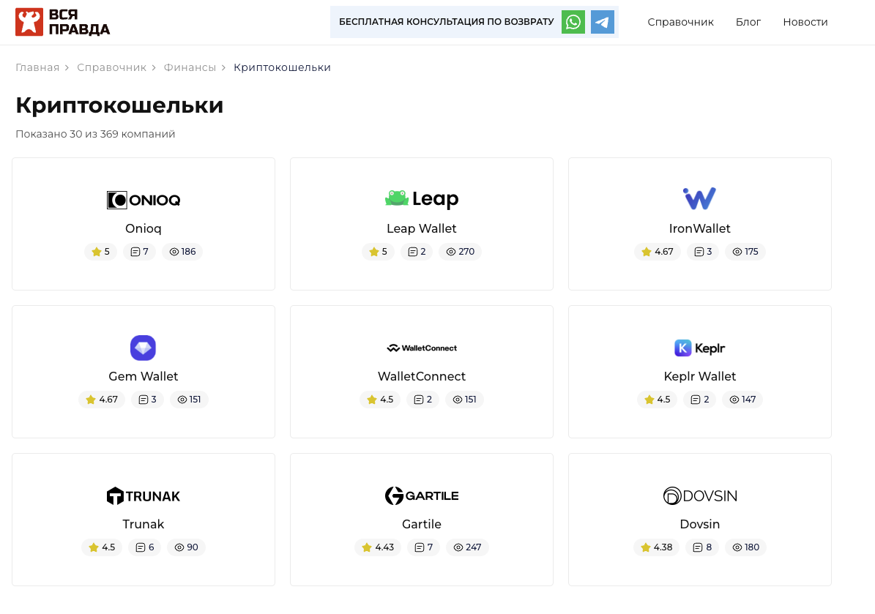Click the Криптокошельки breadcrumb text
The image size is (875, 614).
pyautogui.click(x=283, y=67)
